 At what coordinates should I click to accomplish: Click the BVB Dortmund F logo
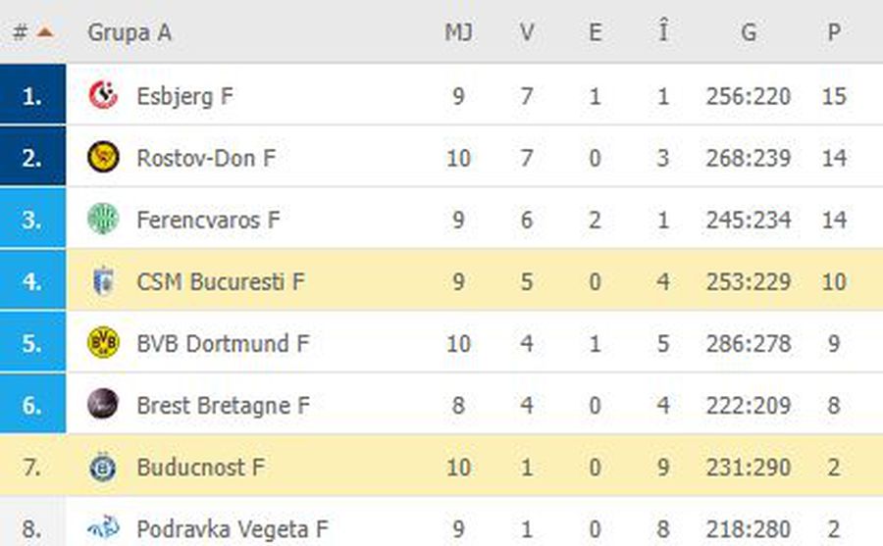[x=104, y=343]
